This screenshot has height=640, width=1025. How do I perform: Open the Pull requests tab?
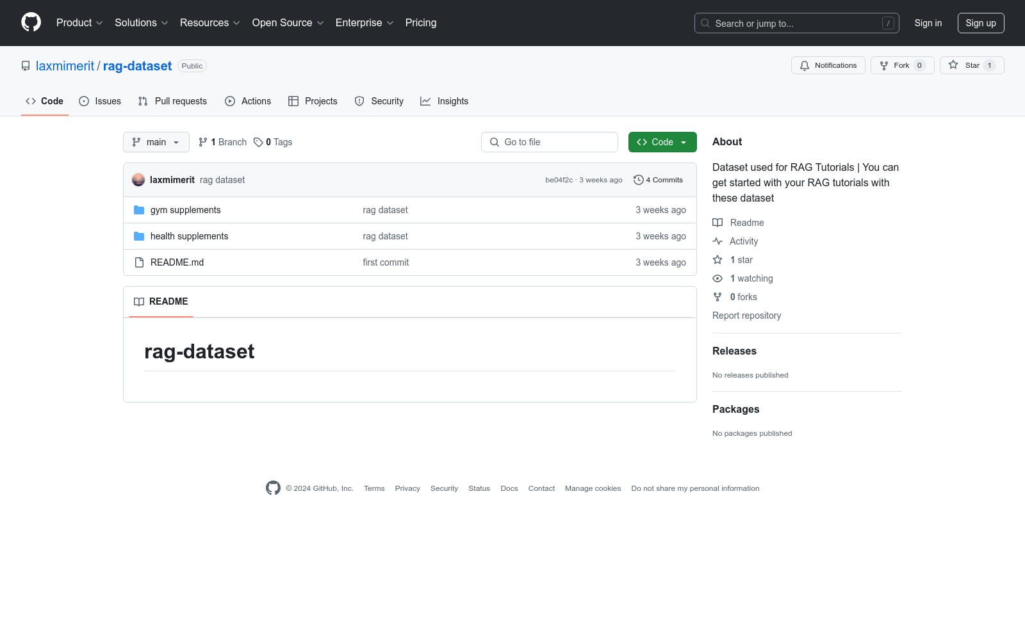(x=172, y=101)
